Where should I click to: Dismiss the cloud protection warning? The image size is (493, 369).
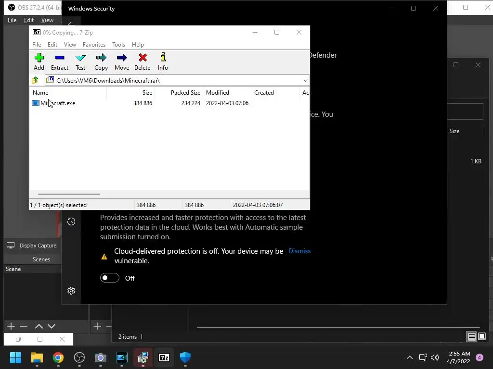point(299,251)
